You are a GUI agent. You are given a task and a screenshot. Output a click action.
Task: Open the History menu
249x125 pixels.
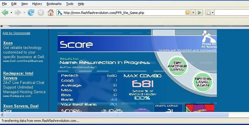click(37, 4)
